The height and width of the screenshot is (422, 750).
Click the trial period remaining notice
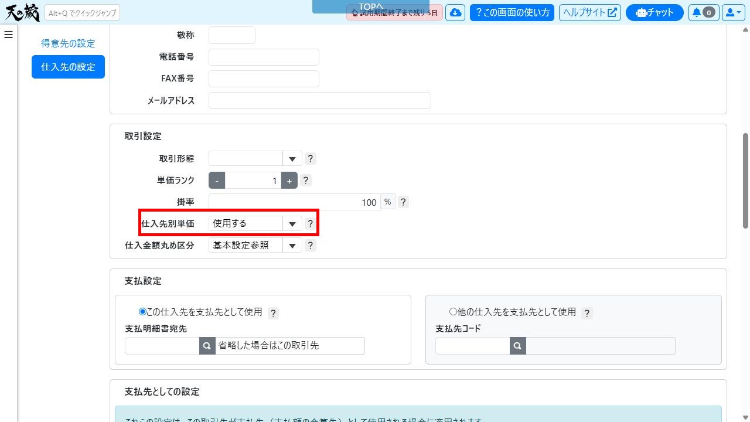[394, 12]
